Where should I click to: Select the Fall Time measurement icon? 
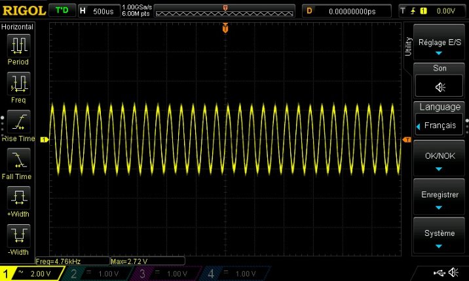click(x=18, y=159)
